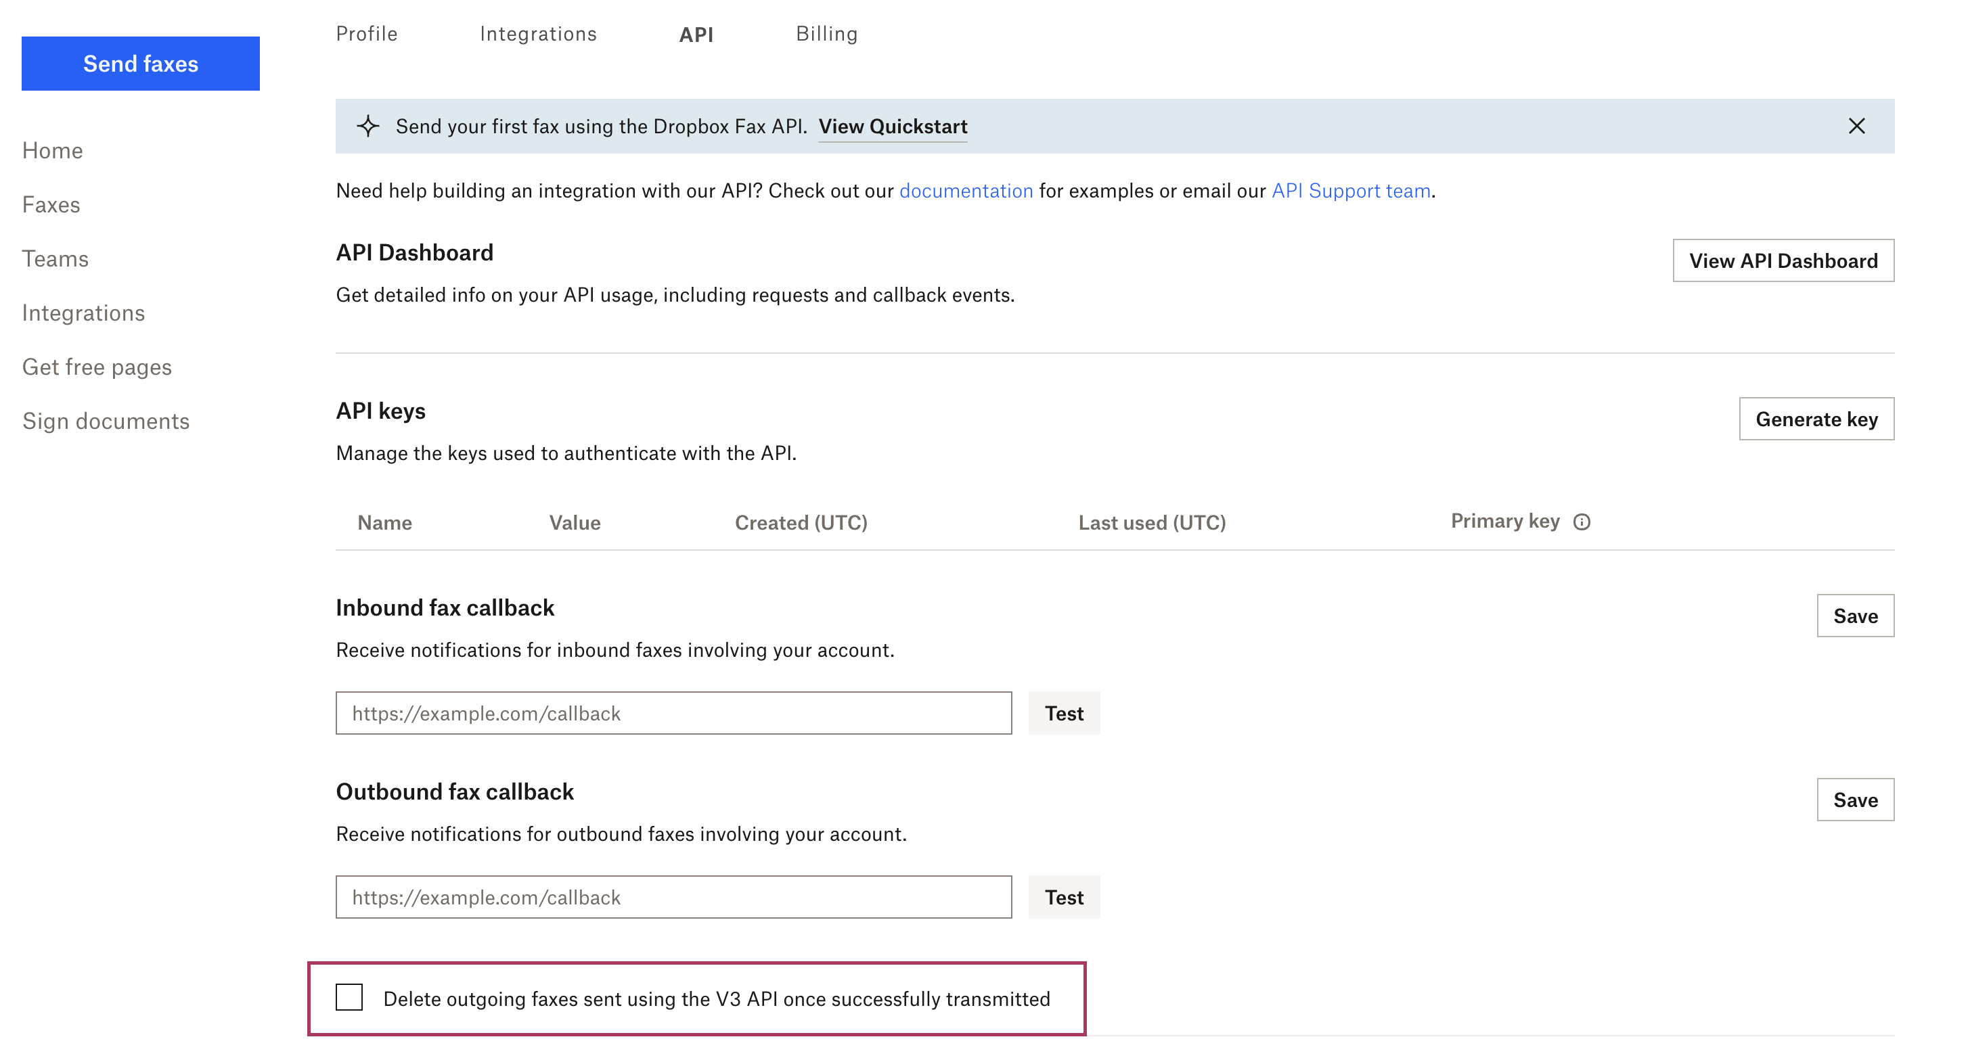Save the Inbound fax callback
This screenshot has height=1058, width=1968.
point(1856,616)
